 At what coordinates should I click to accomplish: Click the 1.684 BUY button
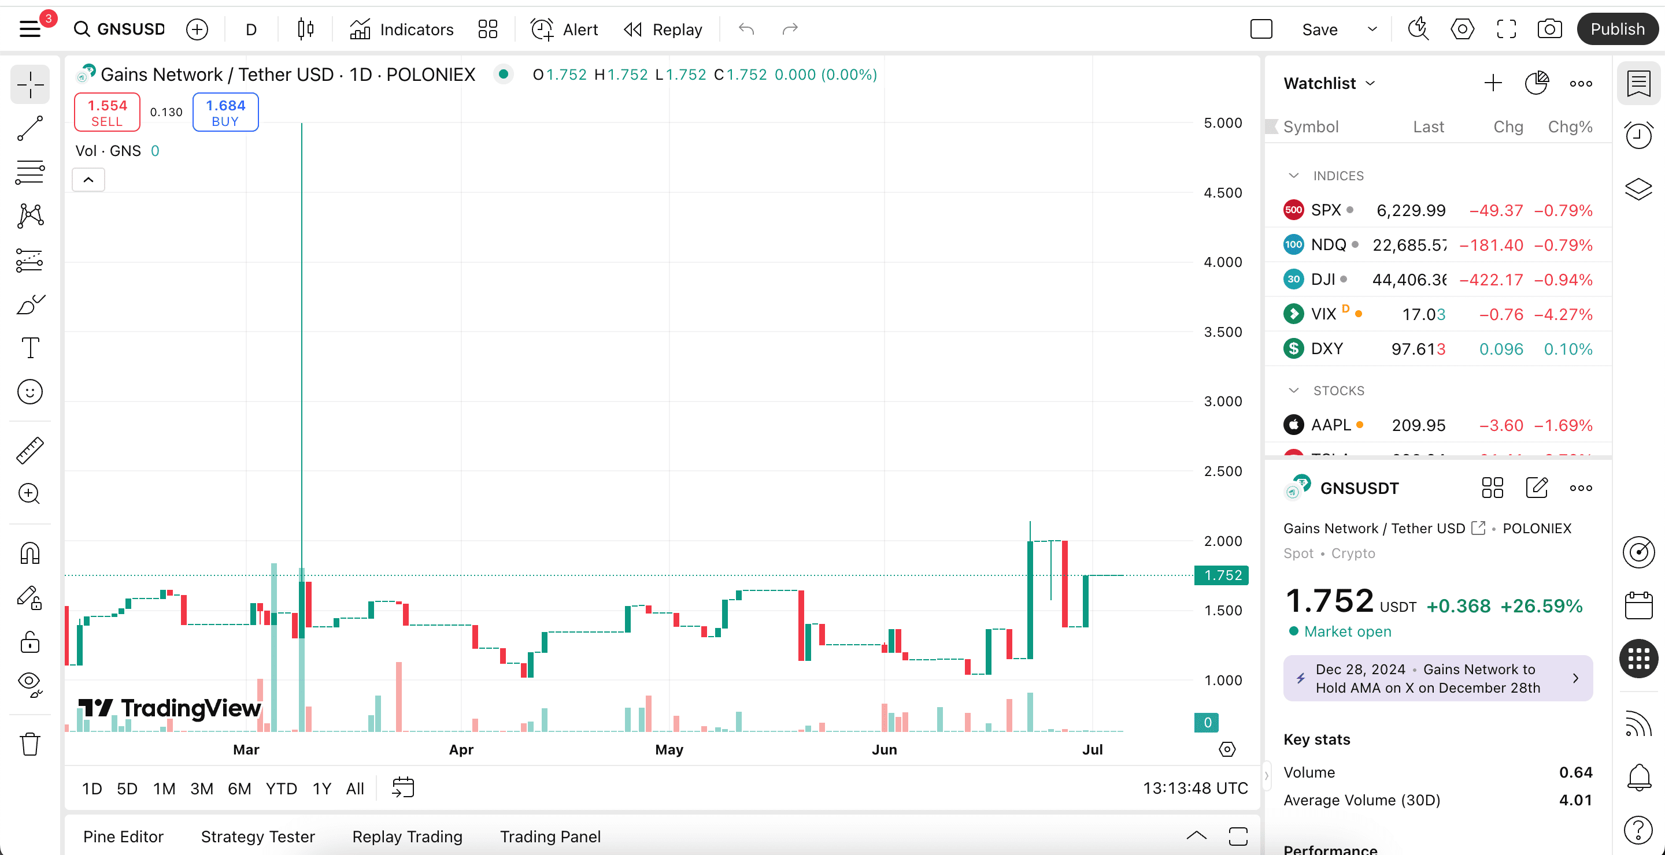coord(225,113)
